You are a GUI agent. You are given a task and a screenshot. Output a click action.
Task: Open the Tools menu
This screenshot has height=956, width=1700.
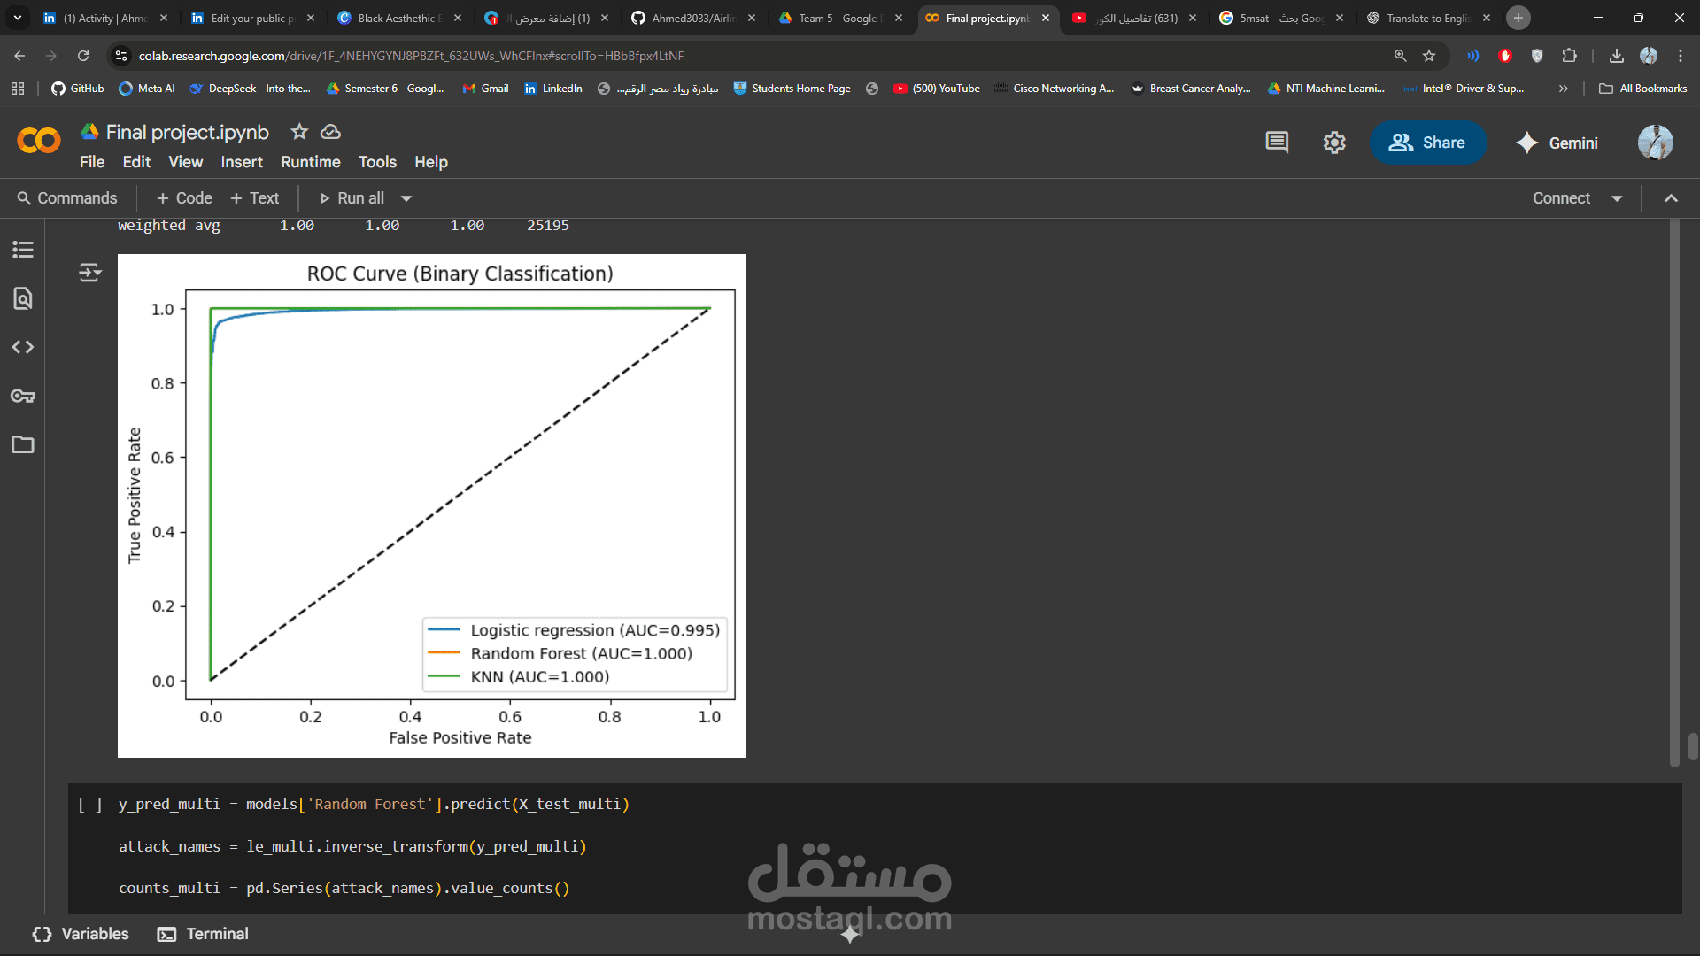[x=377, y=162]
